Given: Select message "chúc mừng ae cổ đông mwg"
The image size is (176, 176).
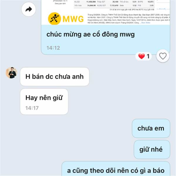Looking at the screenshot, I should [90, 34].
